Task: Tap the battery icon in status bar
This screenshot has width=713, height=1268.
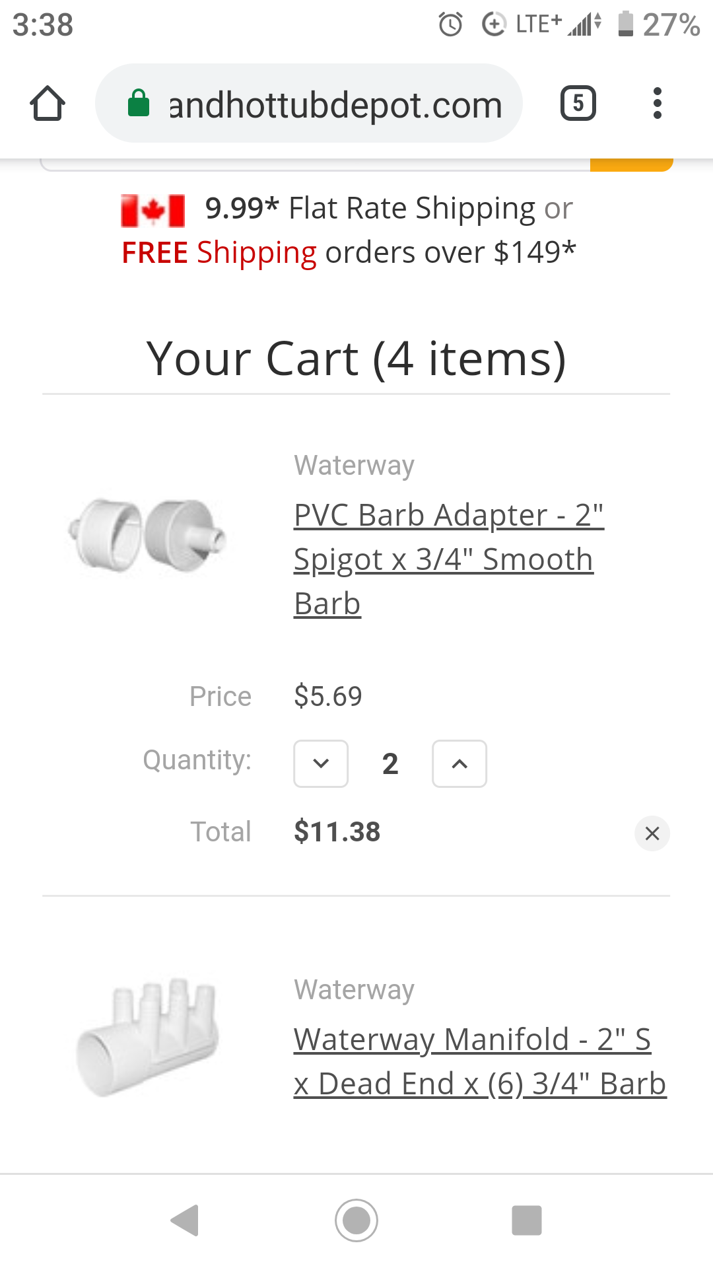Action: [x=625, y=24]
